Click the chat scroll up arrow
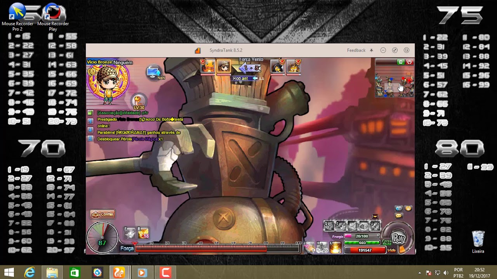Viewport: 497px width, 279px height. pyautogui.click(x=90, y=121)
